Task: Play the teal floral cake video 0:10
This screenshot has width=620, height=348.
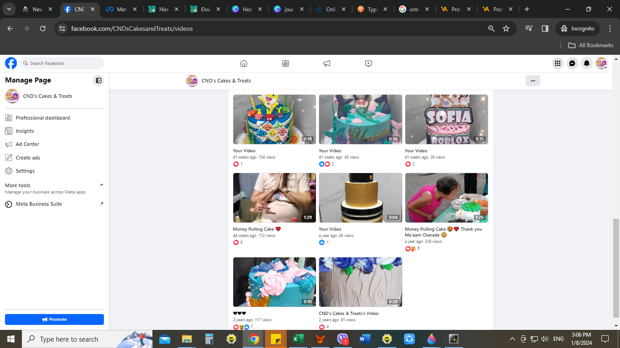Action: 275,282
